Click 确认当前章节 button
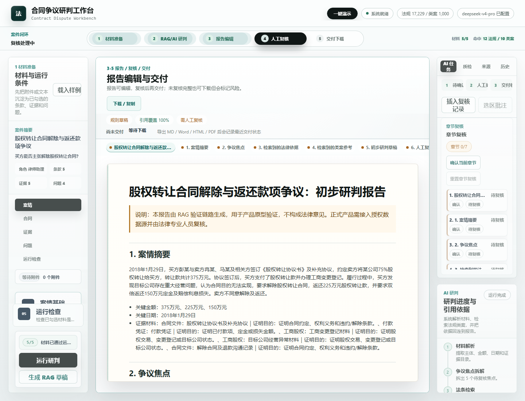Viewport: 525px width, 401px height. coord(463,163)
